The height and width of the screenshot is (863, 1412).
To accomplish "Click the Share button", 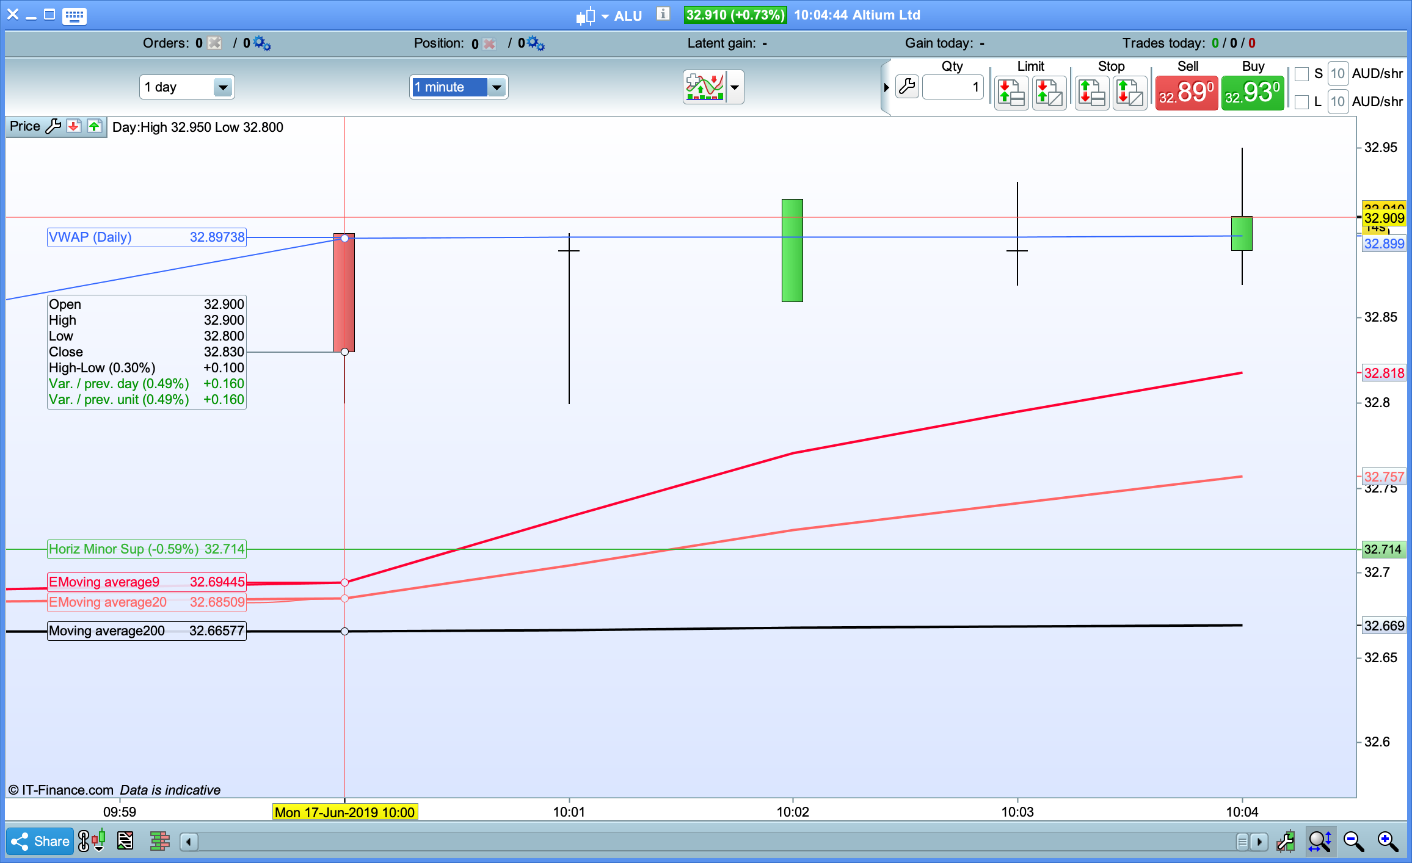I will (x=40, y=842).
